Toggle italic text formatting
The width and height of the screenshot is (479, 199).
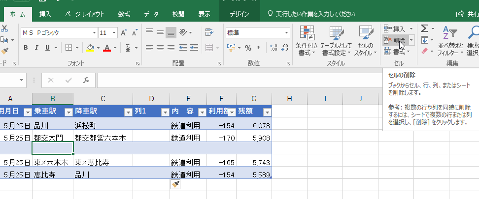pos(35,48)
